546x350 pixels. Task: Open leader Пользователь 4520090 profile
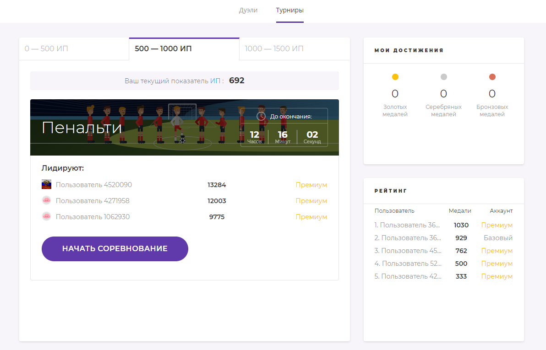[93, 185]
